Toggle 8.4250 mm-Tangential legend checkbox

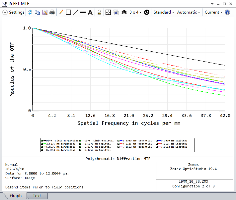click(x=42, y=150)
